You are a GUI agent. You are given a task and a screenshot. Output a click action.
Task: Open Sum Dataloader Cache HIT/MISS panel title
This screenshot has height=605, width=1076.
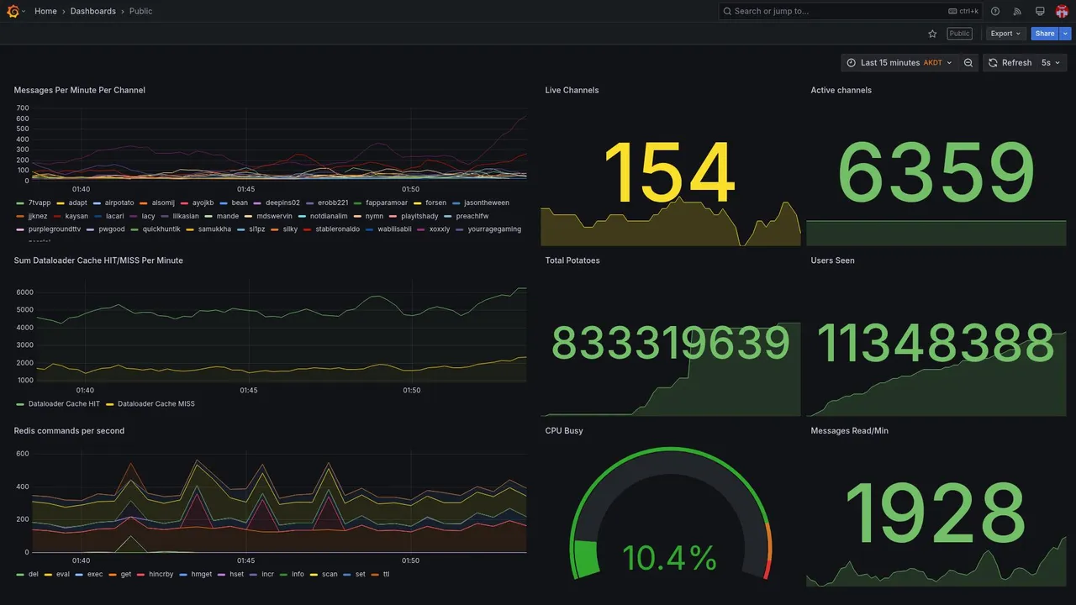click(x=98, y=260)
